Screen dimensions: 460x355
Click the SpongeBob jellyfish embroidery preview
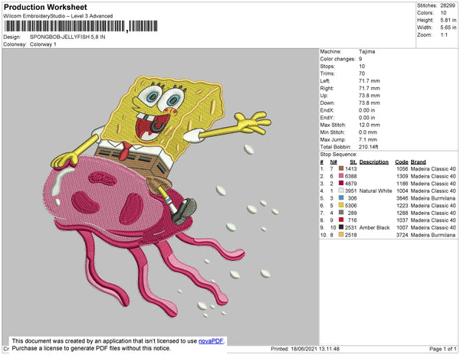(x=161, y=197)
